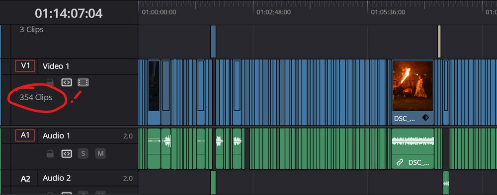This screenshot has width=497, height=195.
Task: Click ruler at 01:02:48:00 mark
Action: click(273, 12)
